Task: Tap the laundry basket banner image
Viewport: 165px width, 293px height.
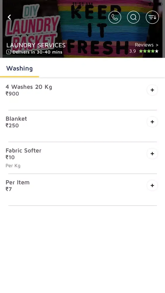Action: [82, 29]
